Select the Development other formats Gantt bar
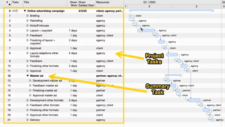 [194, 100]
